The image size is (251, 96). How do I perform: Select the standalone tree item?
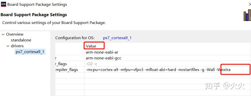21,40
